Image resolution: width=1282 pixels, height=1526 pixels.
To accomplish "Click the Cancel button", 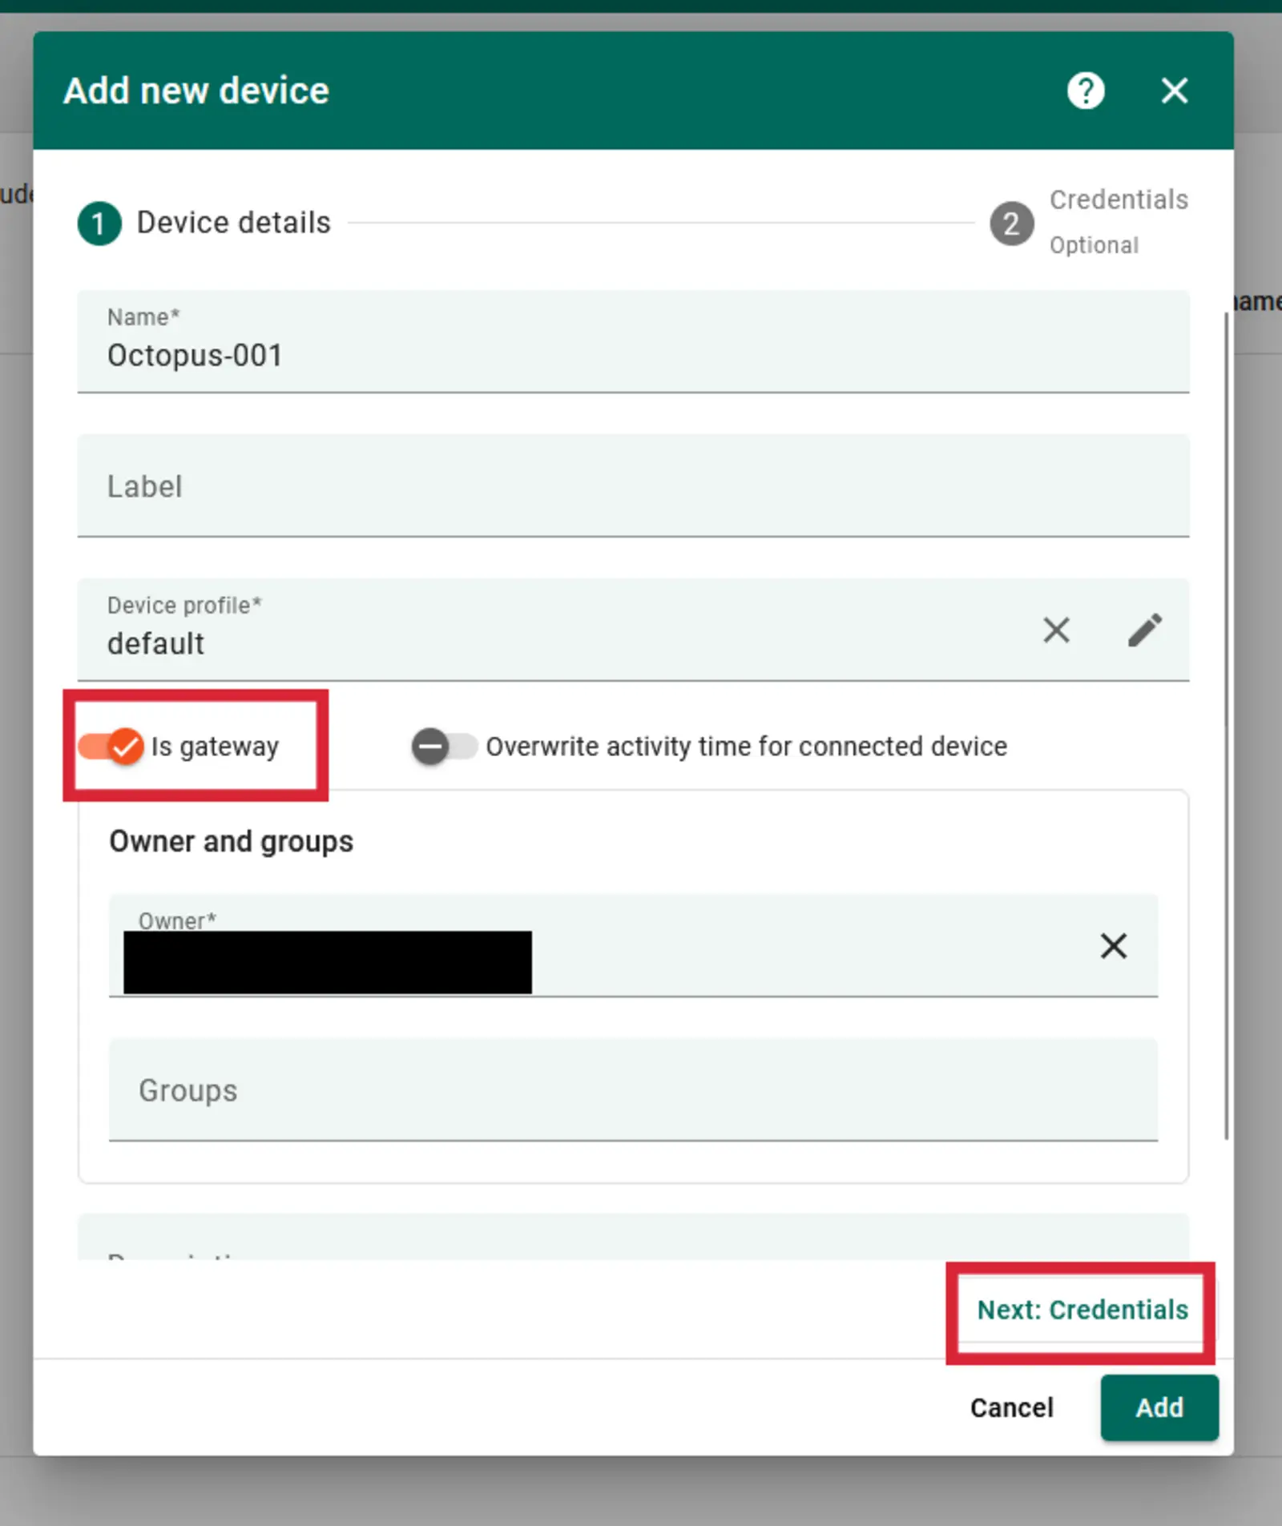I will [1011, 1407].
